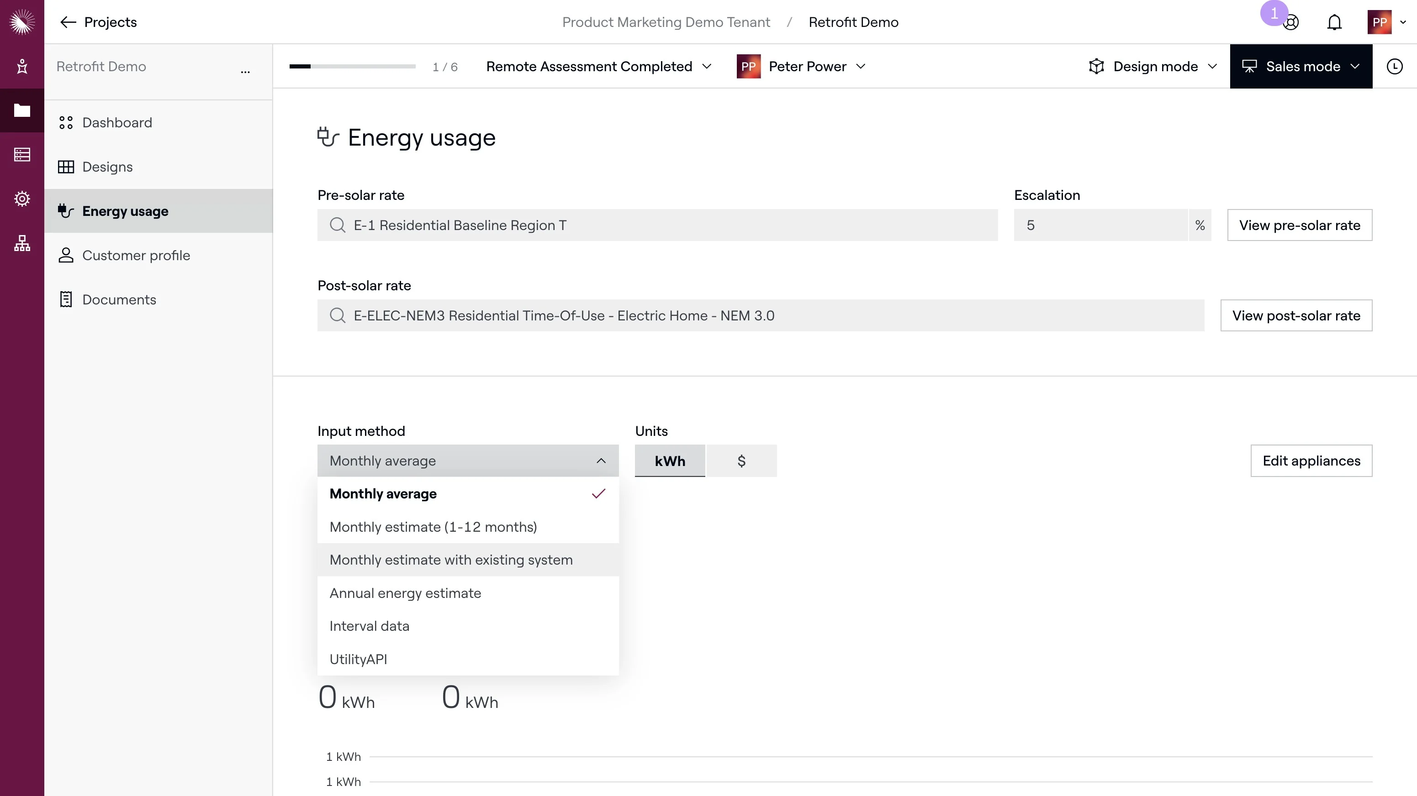1417x796 pixels.
Task: Click the project stage progress bar
Action: 352,67
